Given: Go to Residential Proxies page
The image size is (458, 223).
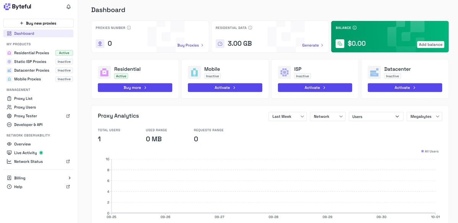Looking at the screenshot, I should [32, 53].
